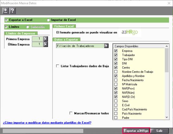Click the Exportar a3HRgo button

[136, 131]
